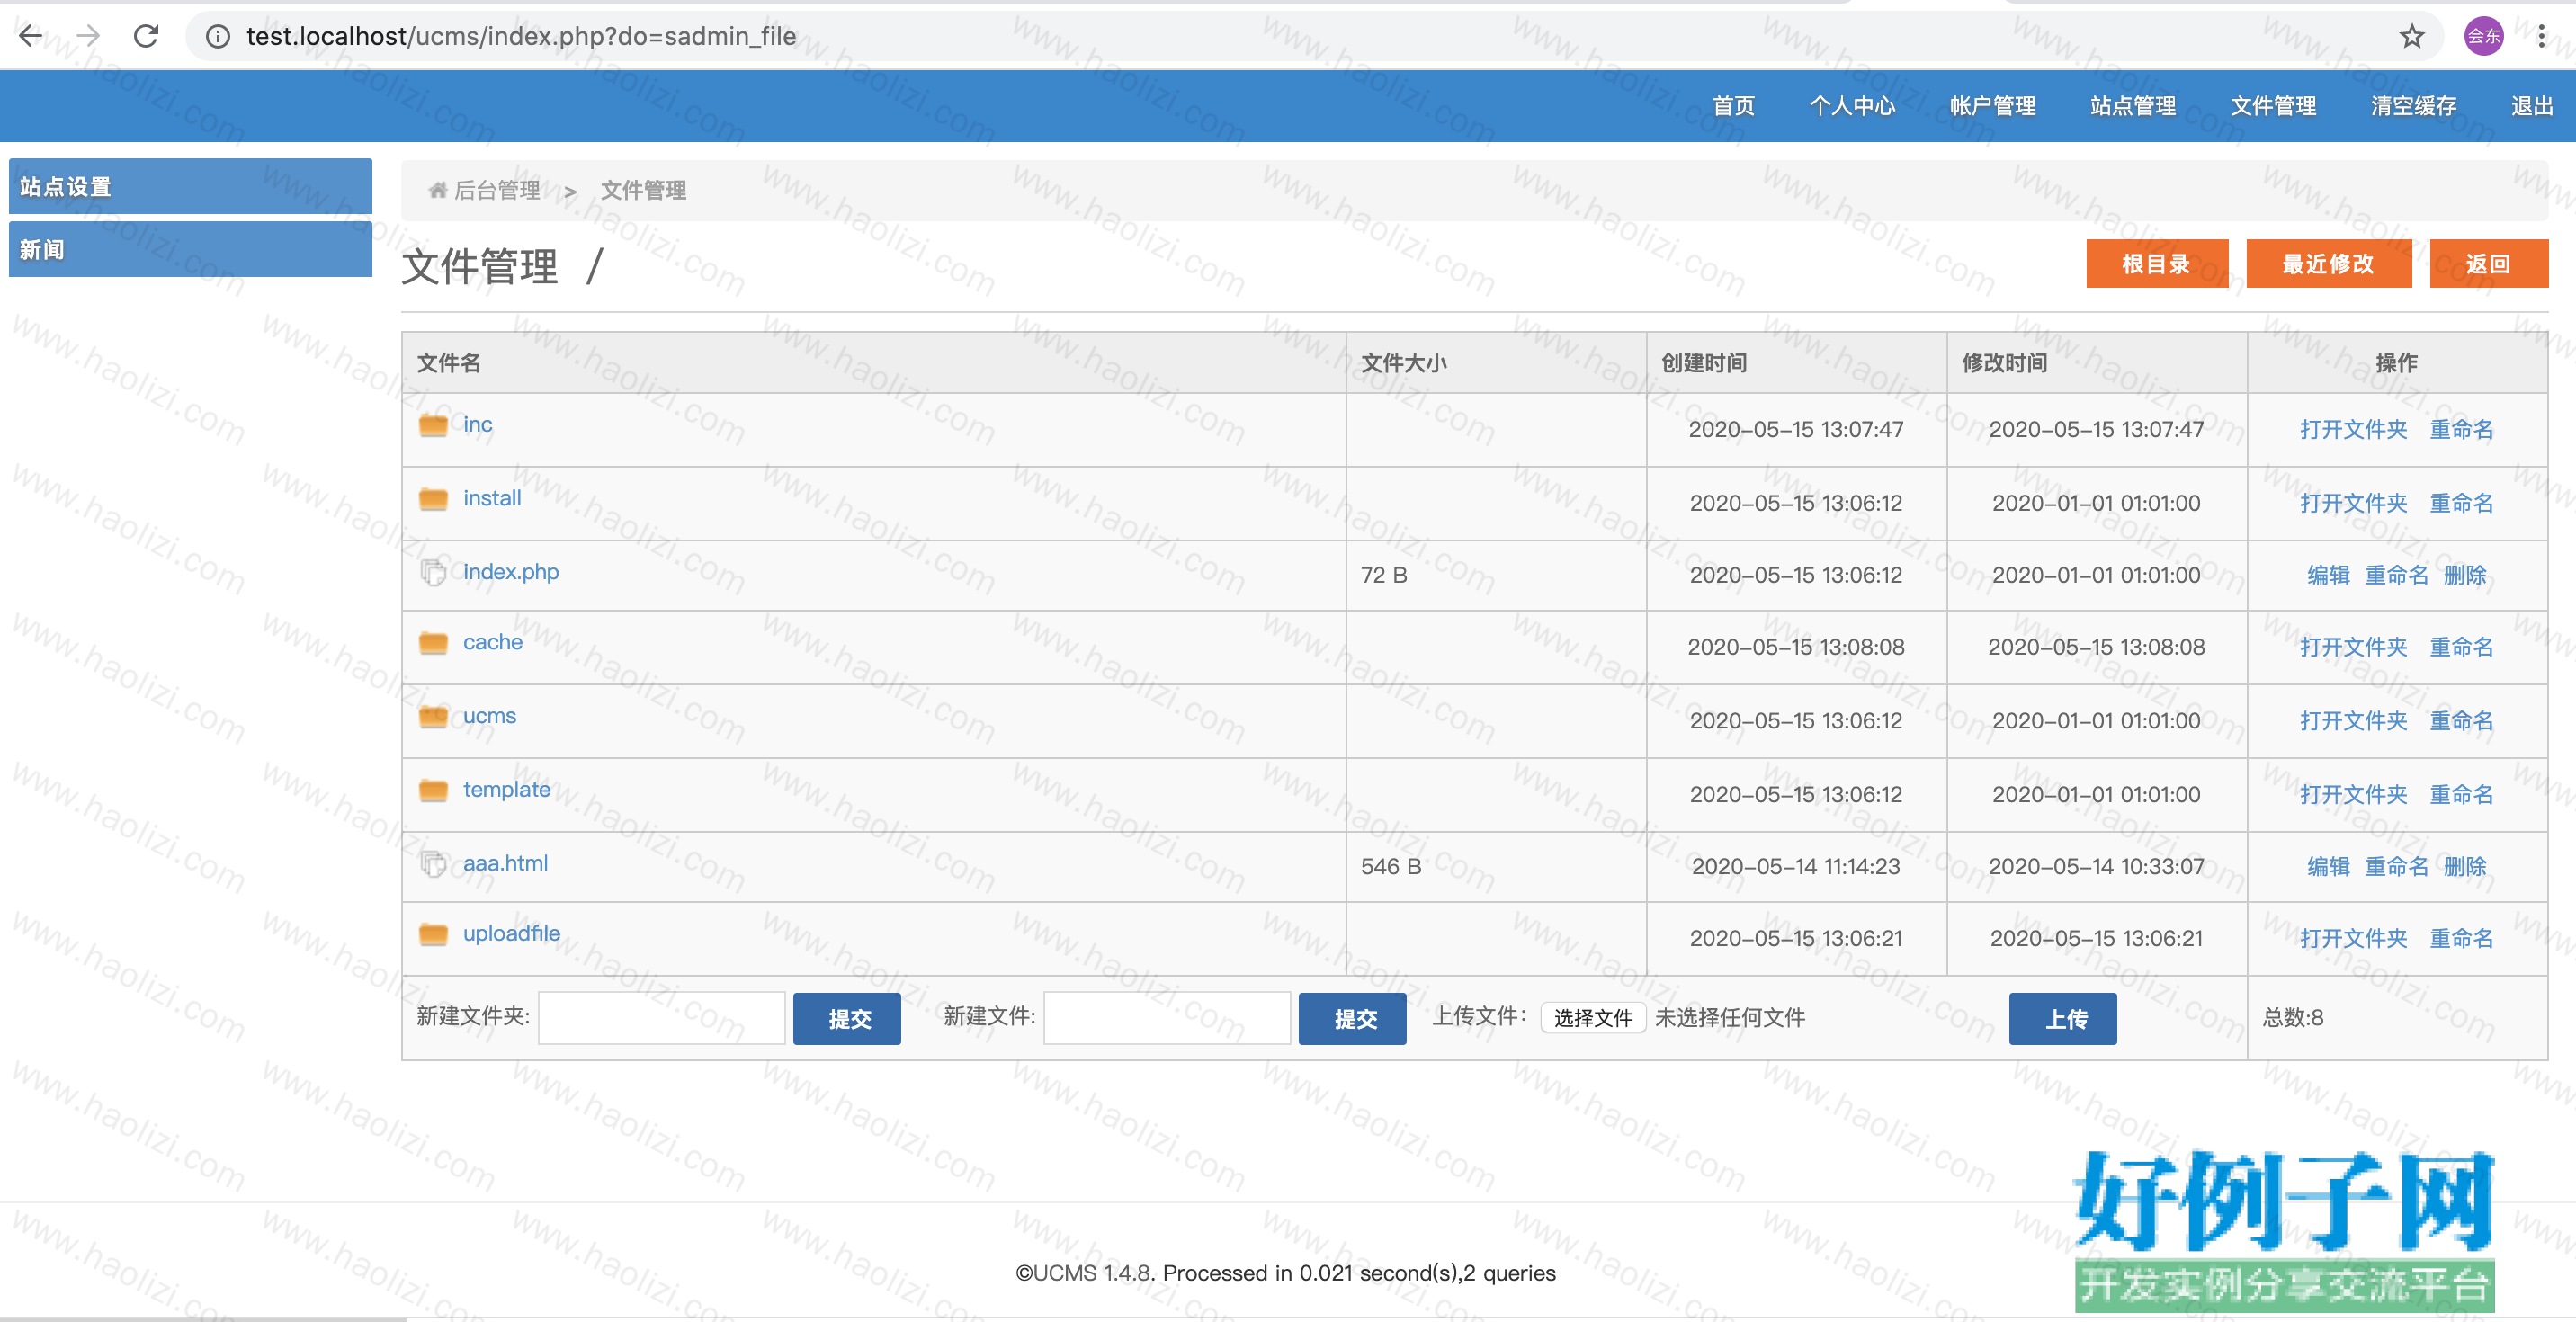The image size is (2576, 1322).
Task: Click 打开文件夹 for install row
Action: tap(2353, 503)
